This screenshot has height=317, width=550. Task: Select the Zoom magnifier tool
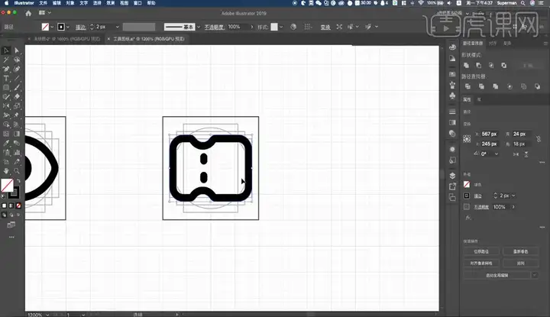click(17, 171)
